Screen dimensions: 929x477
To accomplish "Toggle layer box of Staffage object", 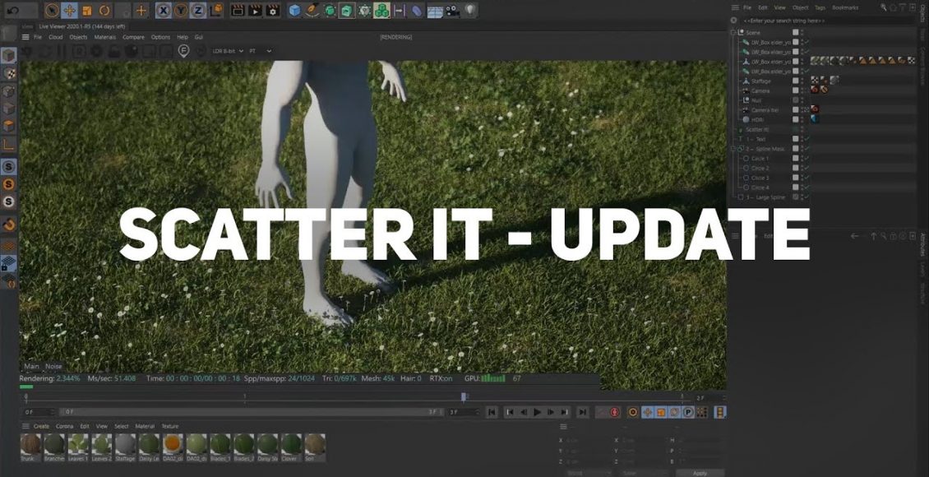I will coord(795,81).
